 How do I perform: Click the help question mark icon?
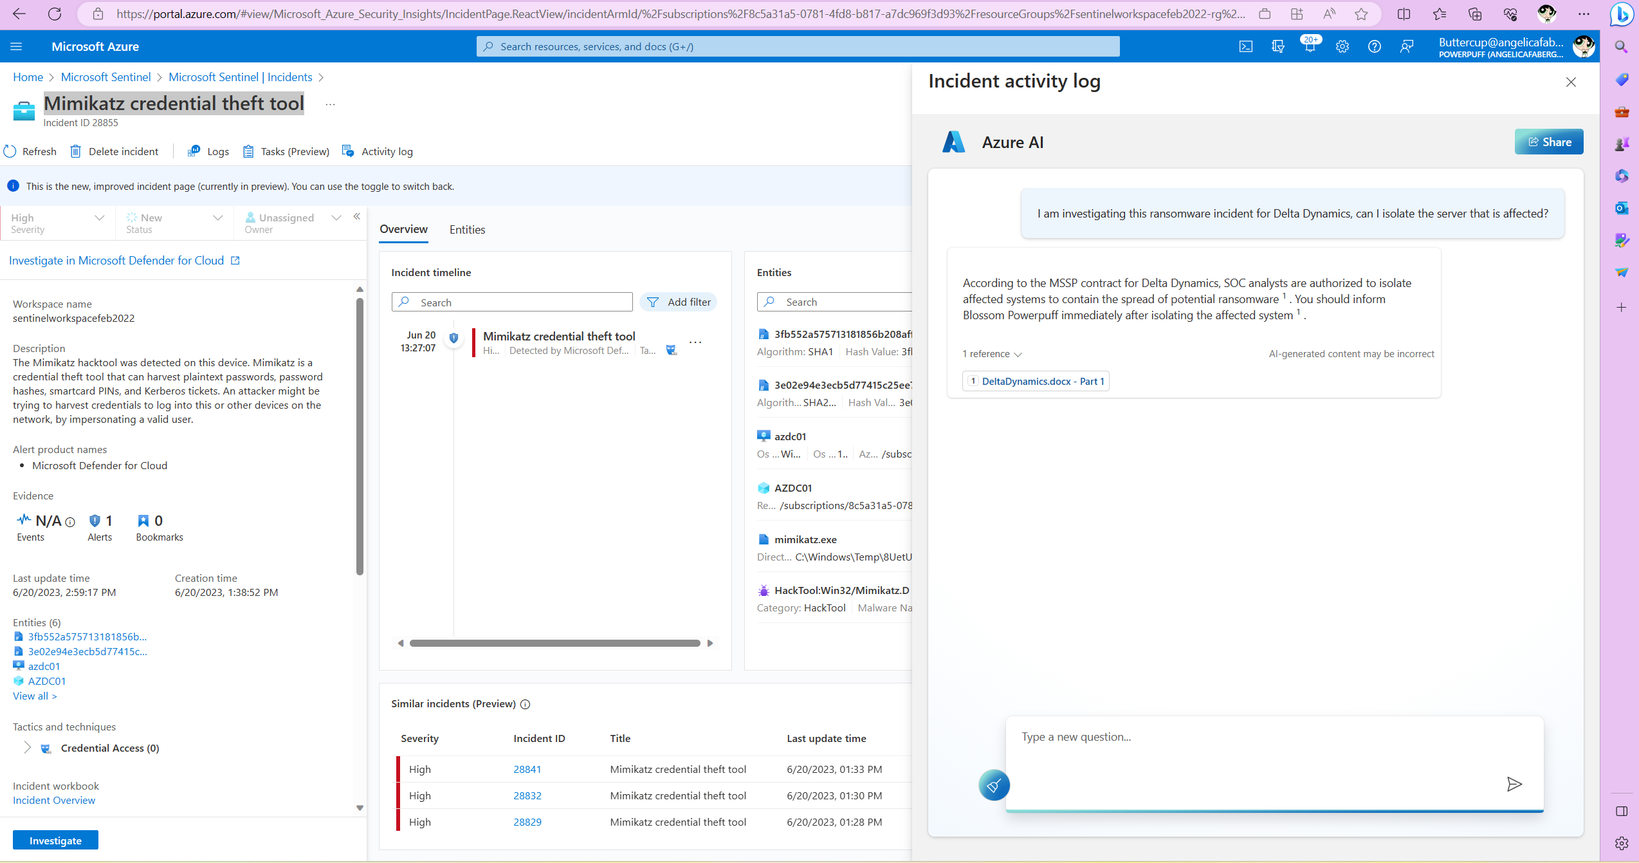(1374, 46)
